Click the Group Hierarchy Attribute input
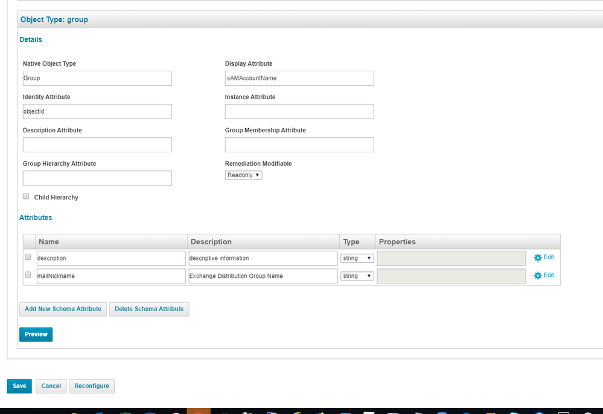This screenshot has height=414, width=603. tap(97, 178)
